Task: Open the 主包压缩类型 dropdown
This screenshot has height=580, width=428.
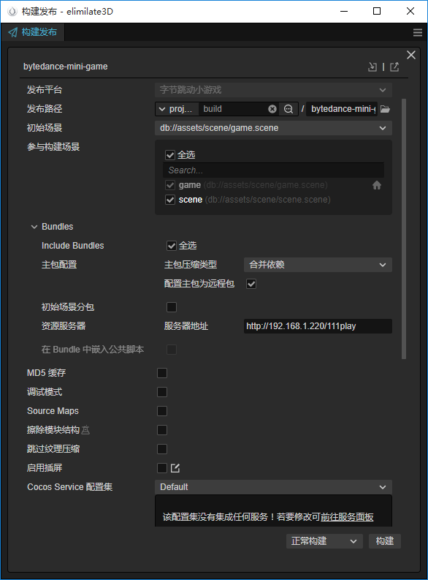Action: [318, 265]
